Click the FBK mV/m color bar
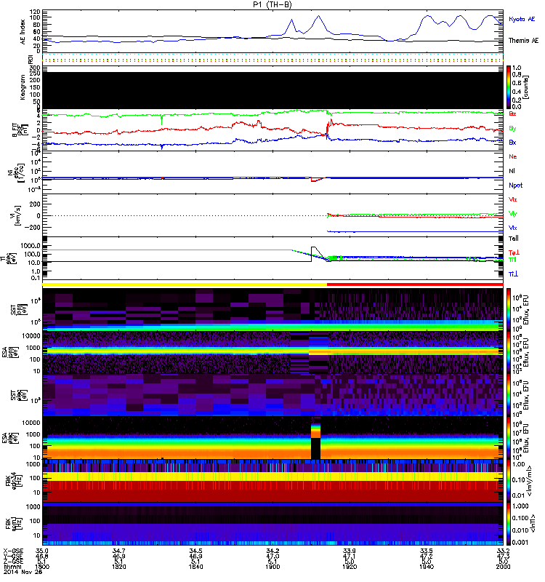Screen dimensions: 545x582 (509, 481)
